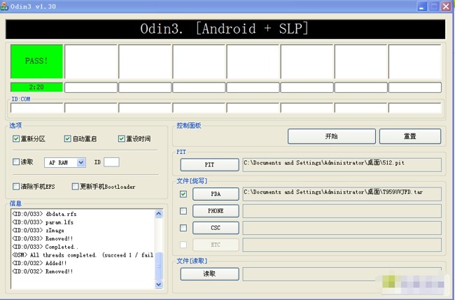Minimize the Odin3 window
This screenshot has height=300, width=455.
coord(423,6)
